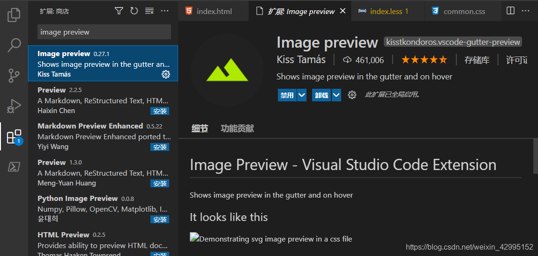This screenshot has width=538, height=256.
Task: Open extensions panel more actions menu
Action: pos(164,11)
